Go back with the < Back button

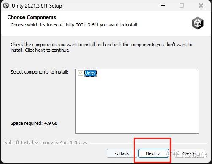pos(122,153)
